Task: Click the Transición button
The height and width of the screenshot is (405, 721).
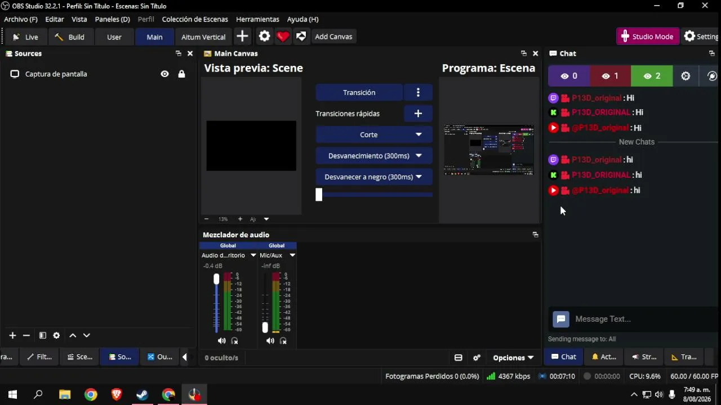Action: click(x=359, y=92)
